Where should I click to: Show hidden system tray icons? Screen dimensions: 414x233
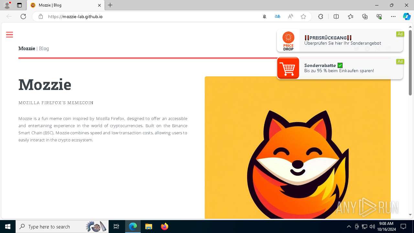coord(349,227)
